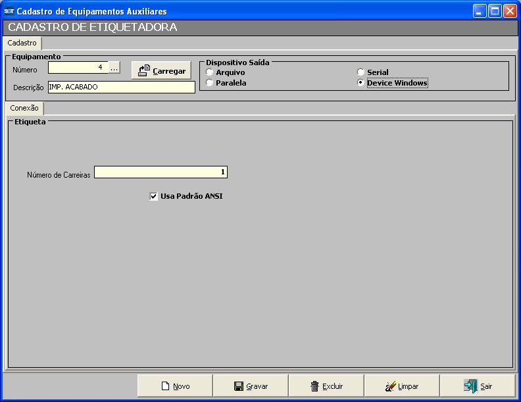
Task: Click the application icon in the title bar
Action: pos(9,11)
